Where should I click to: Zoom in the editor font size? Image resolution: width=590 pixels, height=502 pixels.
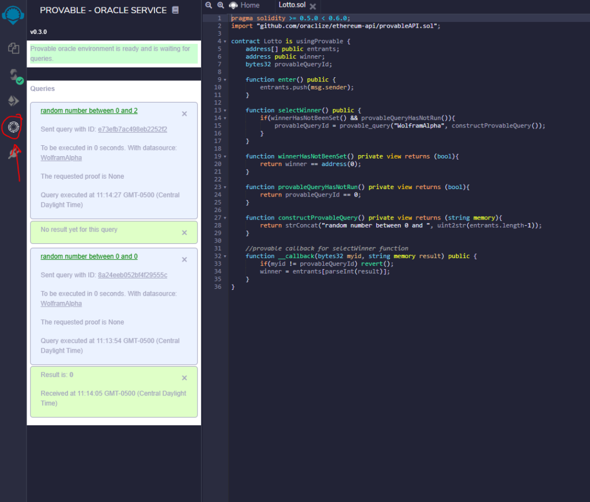pyautogui.click(x=220, y=5)
